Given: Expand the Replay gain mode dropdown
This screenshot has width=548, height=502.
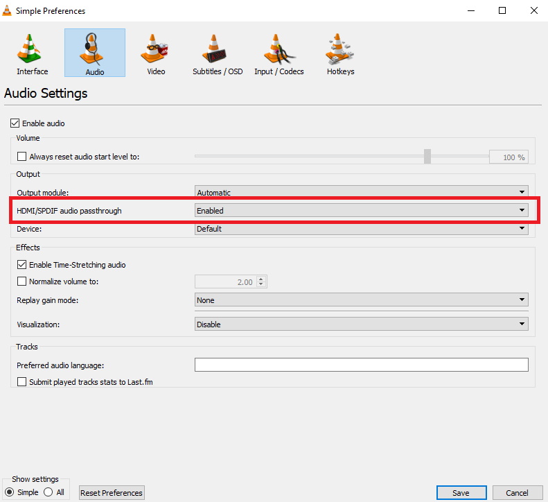Looking at the screenshot, I should pyautogui.click(x=361, y=300).
